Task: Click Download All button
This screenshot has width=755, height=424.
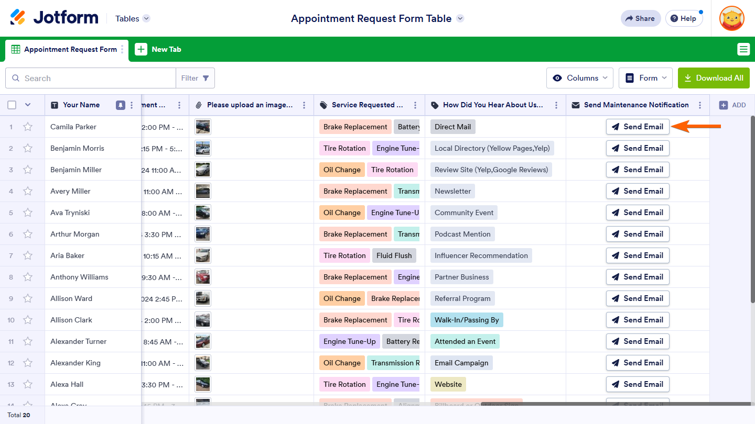Action: point(714,78)
